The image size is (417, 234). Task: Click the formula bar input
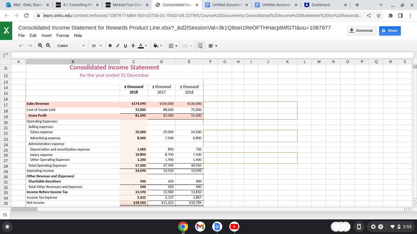[212, 55]
